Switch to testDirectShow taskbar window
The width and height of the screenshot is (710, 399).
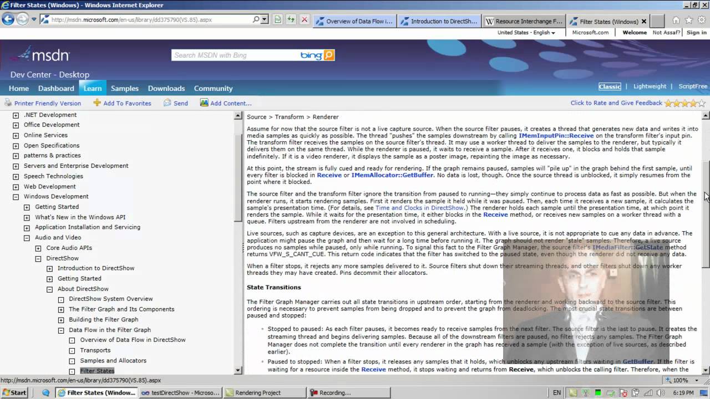[x=180, y=392]
